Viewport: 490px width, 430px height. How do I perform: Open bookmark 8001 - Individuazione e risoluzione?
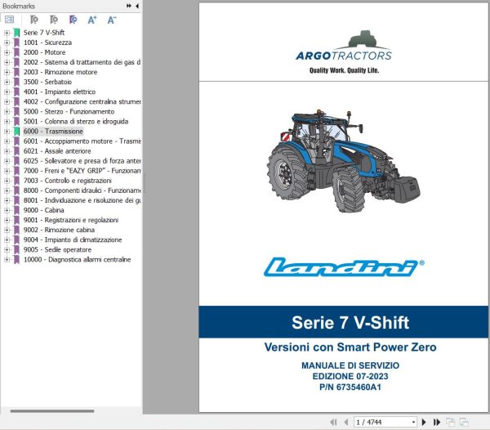pos(82,200)
